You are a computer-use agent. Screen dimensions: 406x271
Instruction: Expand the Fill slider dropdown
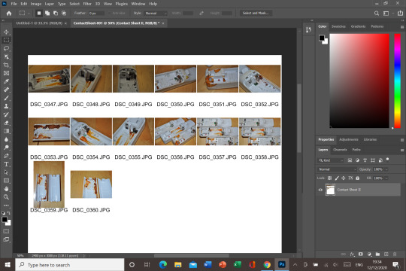[386, 178]
